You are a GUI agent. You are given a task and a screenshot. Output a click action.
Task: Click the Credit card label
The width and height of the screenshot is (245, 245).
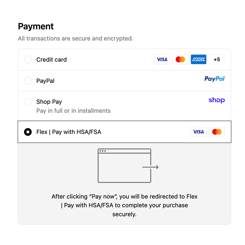(x=51, y=60)
